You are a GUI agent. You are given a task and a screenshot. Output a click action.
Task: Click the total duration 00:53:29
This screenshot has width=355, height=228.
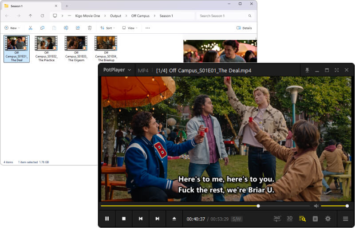(x=219, y=219)
